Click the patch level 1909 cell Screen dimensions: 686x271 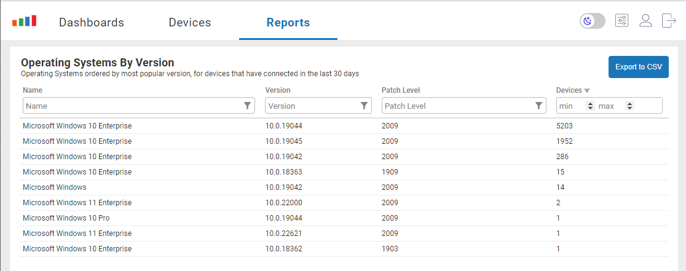click(x=390, y=172)
